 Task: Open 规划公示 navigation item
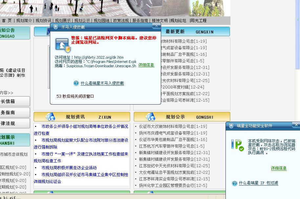click(82, 20)
